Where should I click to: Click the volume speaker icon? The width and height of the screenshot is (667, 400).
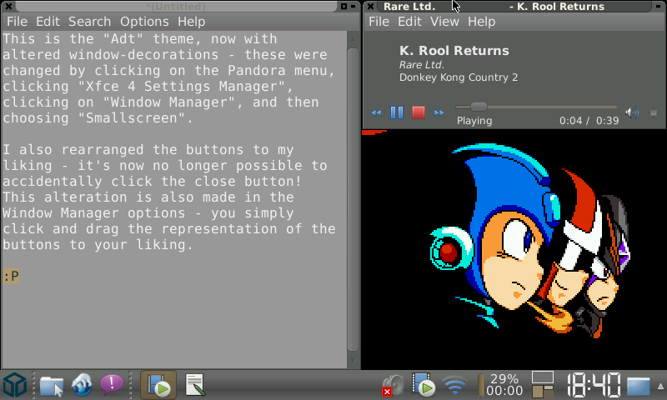[632, 112]
